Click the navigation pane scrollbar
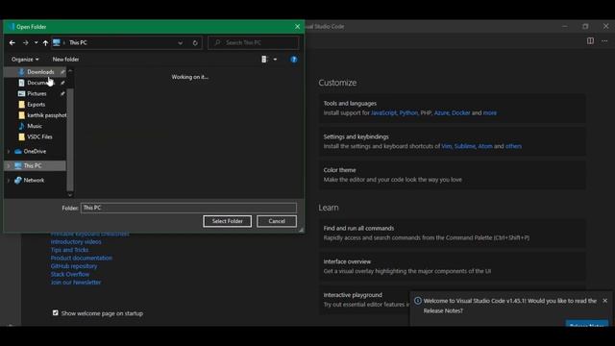 70,139
